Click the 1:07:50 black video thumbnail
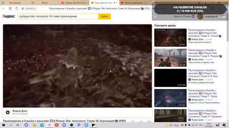This screenshot has height=128, width=229. [x=170, y=78]
